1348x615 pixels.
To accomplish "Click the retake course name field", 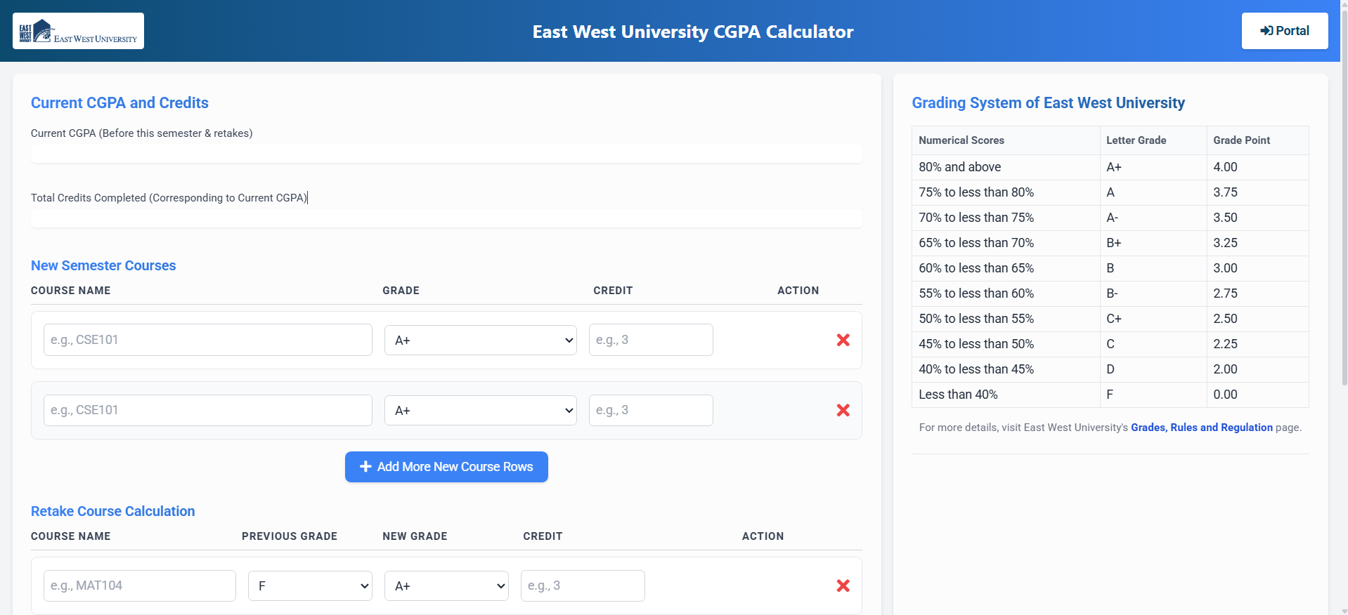I will (x=139, y=586).
